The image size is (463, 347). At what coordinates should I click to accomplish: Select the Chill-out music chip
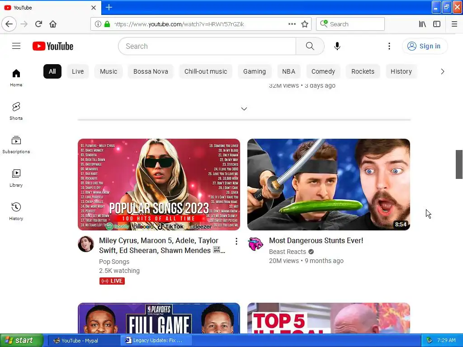click(x=206, y=71)
